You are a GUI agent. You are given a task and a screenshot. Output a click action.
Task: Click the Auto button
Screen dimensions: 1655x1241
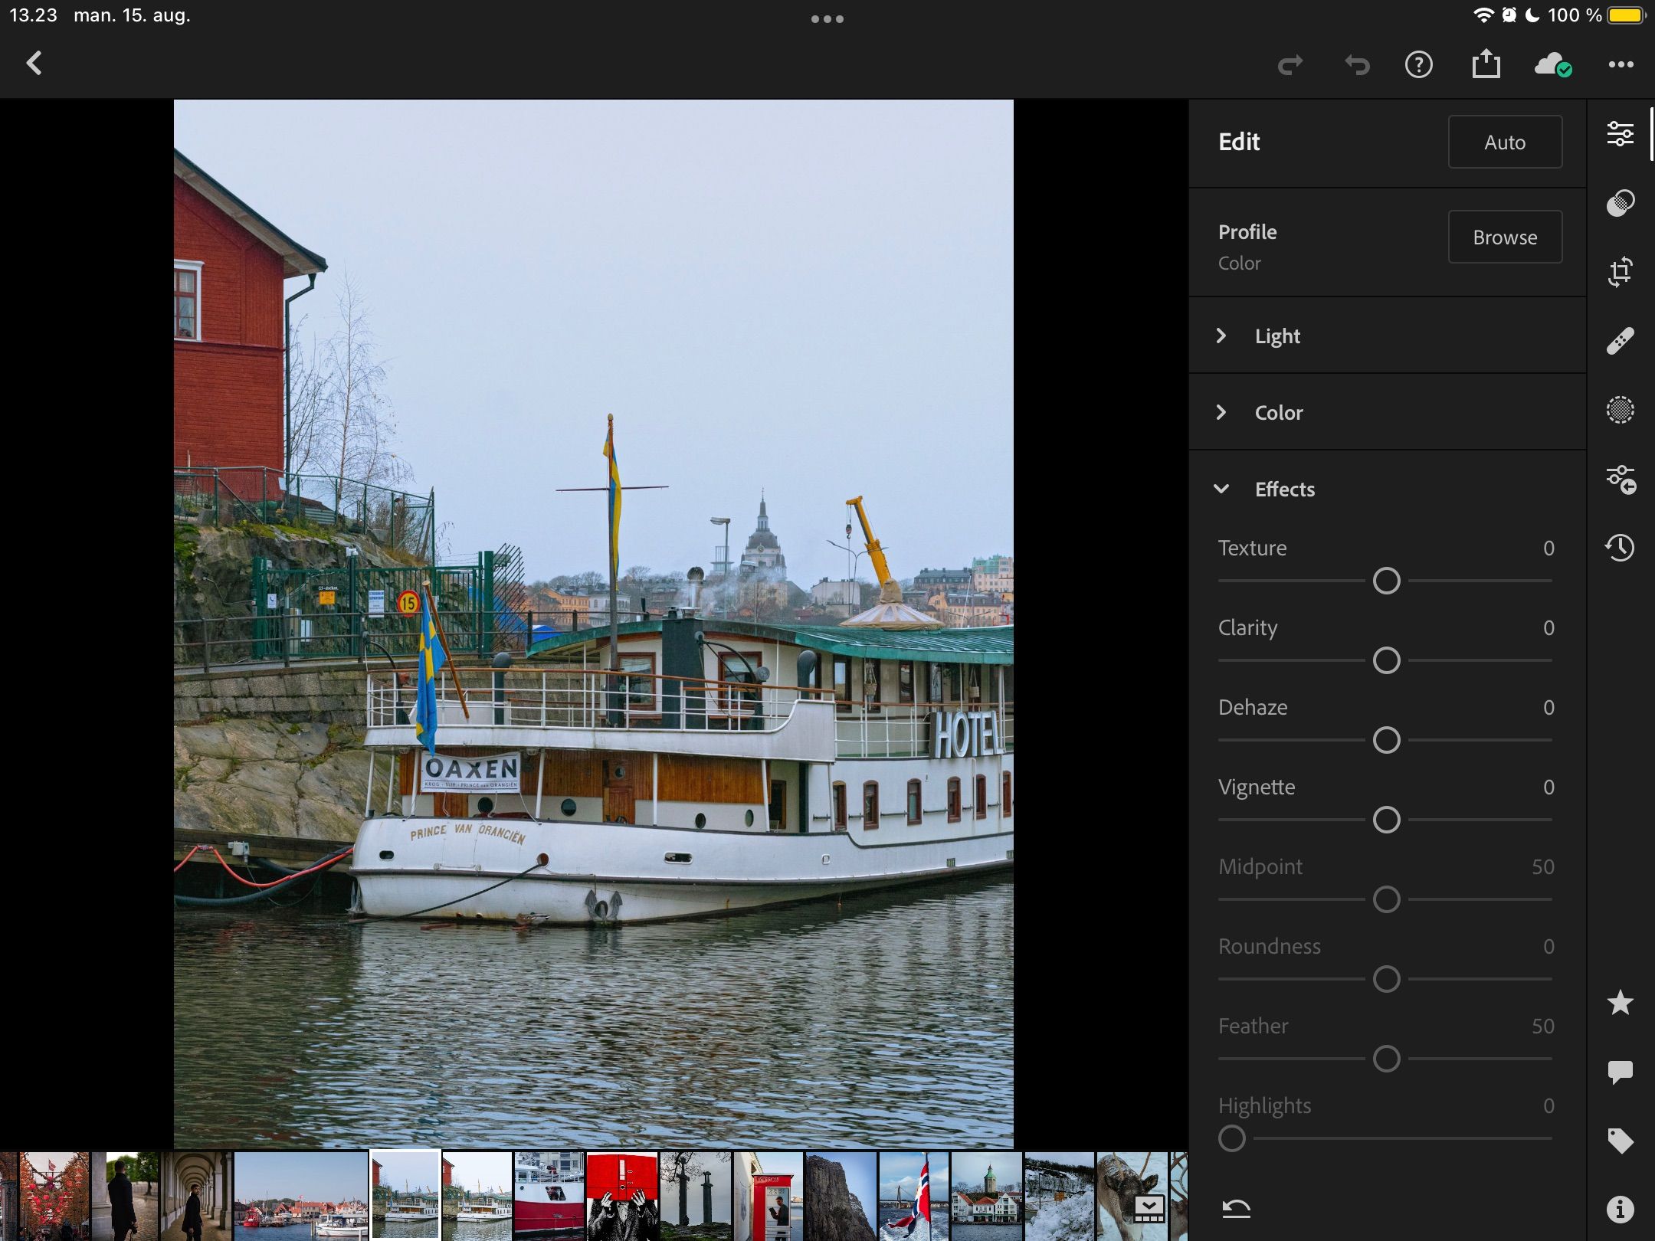click(1505, 142)
